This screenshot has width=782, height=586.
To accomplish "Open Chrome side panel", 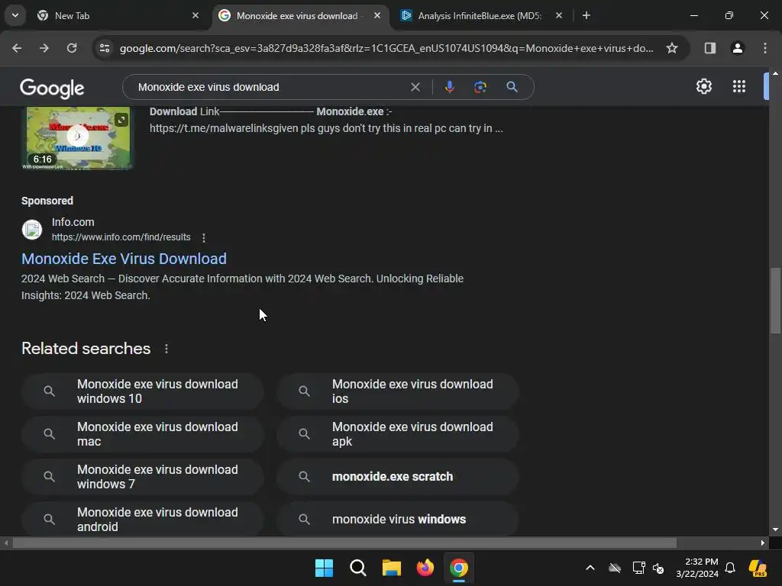I will [x=710, y=48].
